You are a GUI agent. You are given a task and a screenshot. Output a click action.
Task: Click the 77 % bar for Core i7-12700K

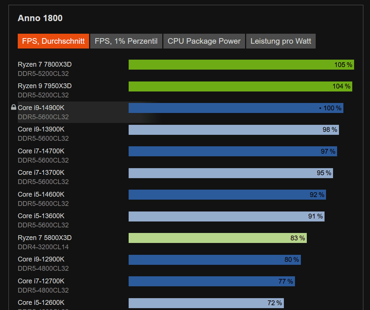point(212,281)
